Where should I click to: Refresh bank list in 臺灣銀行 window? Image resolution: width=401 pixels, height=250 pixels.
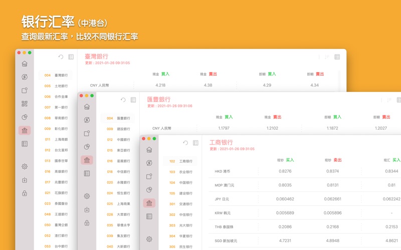(61, 56)
